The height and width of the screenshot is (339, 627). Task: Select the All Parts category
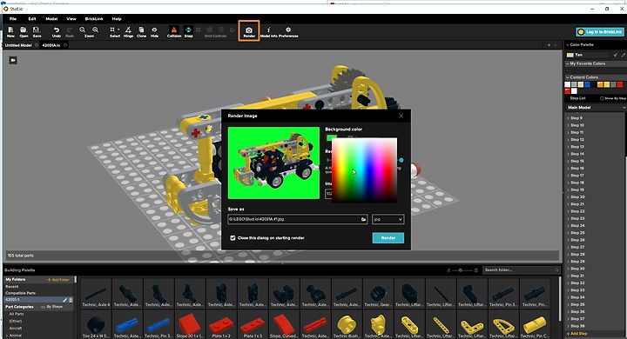[17, 315]
